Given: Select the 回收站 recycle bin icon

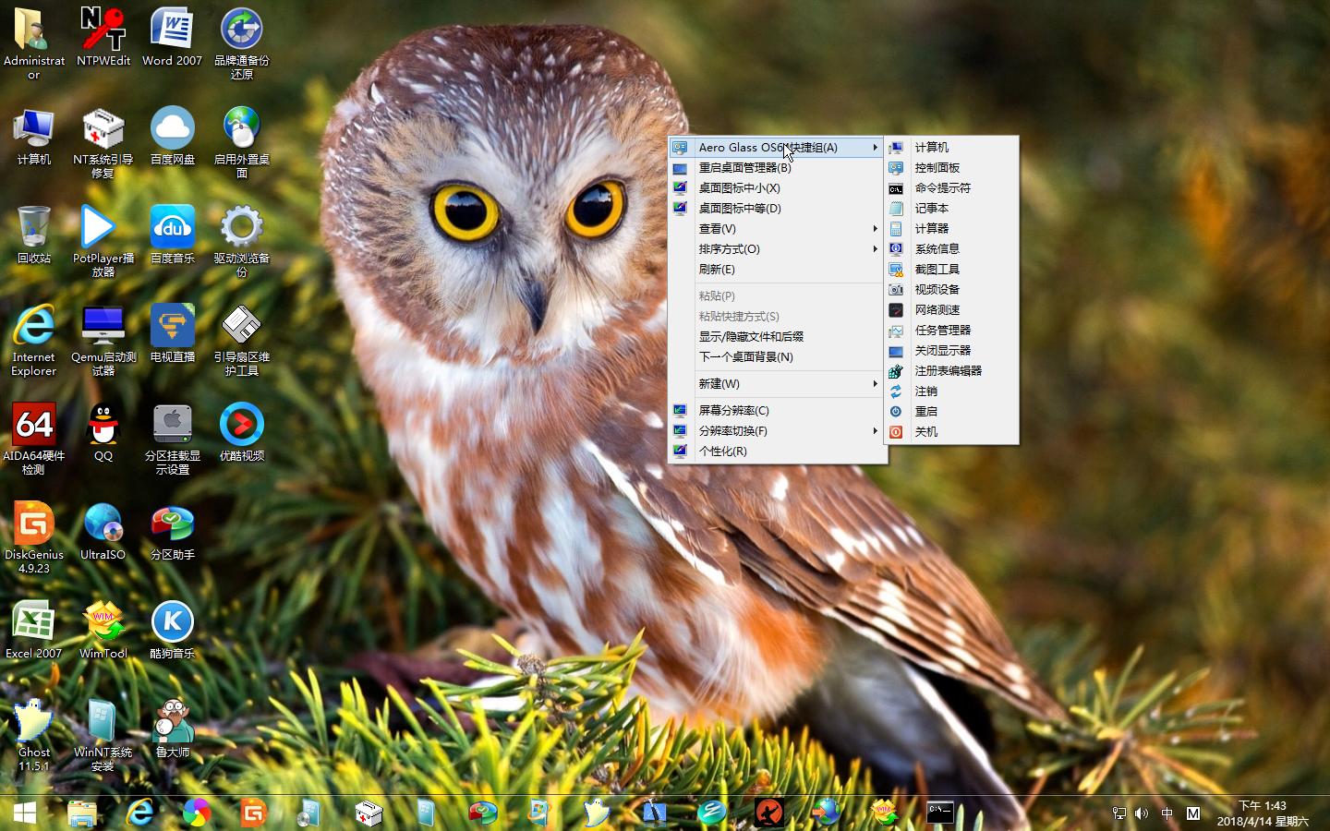Looking at the screenshot, I should pyautogui.click(x=34, y=235).
